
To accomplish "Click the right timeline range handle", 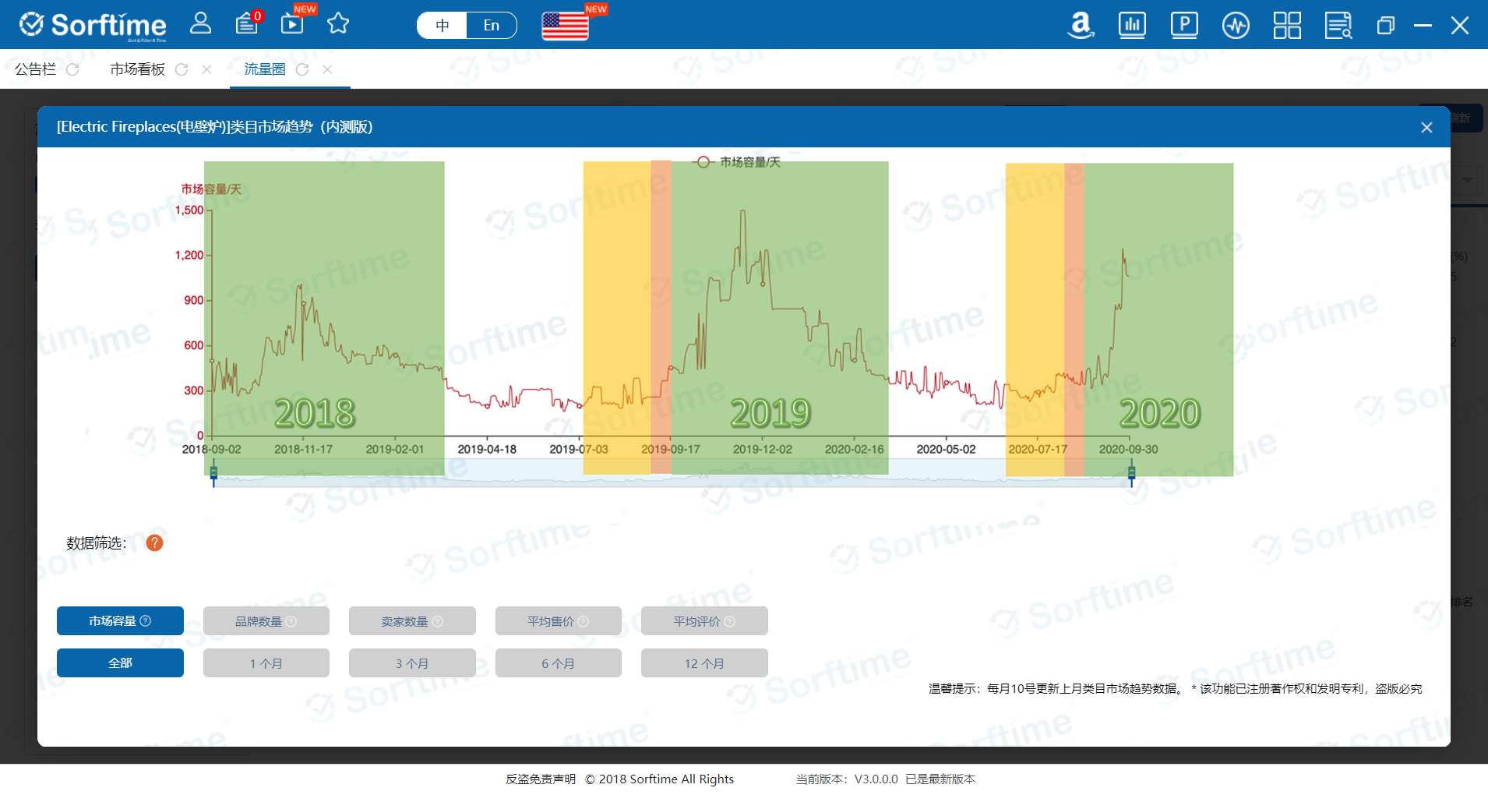I will pos(1131,473).
